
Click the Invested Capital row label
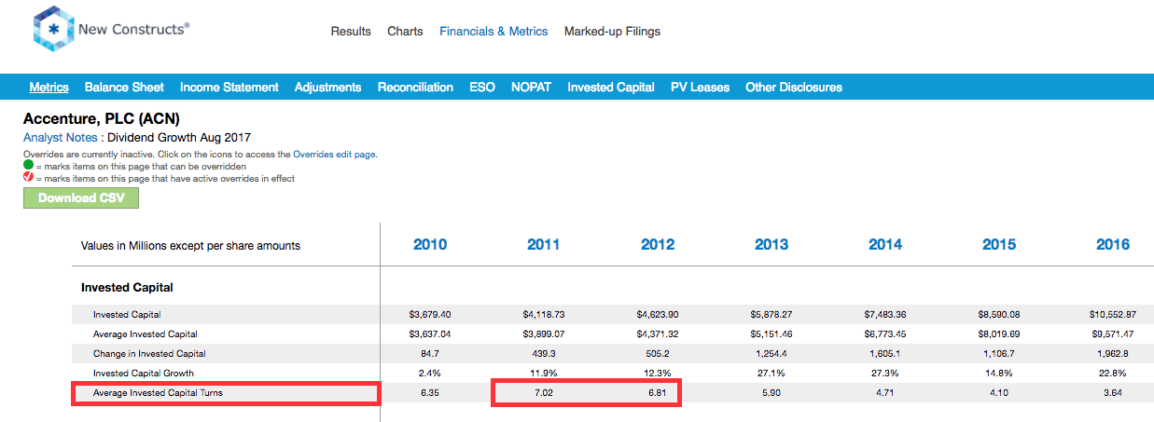[127, 315]
